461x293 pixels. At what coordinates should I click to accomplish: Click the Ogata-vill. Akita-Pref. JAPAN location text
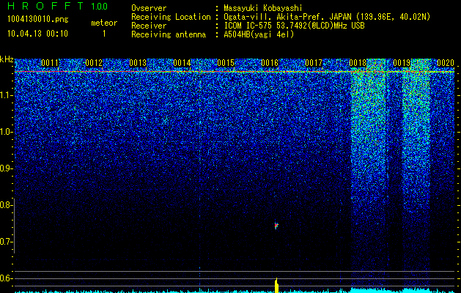pos(327,17)
